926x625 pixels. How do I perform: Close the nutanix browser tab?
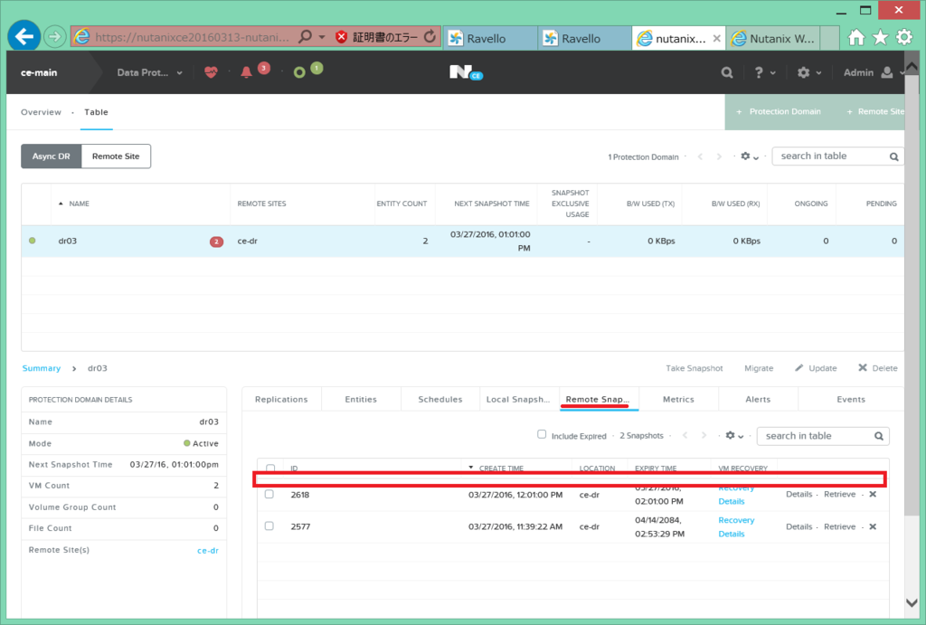coord(716,38)
